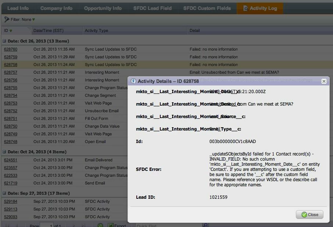Click the 'Change Data Value' activity type
Screen dimensions: 333x227
(x=102, y=126)
